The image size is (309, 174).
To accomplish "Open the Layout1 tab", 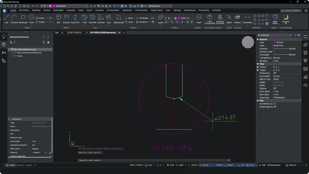I will tap(20, 165).
